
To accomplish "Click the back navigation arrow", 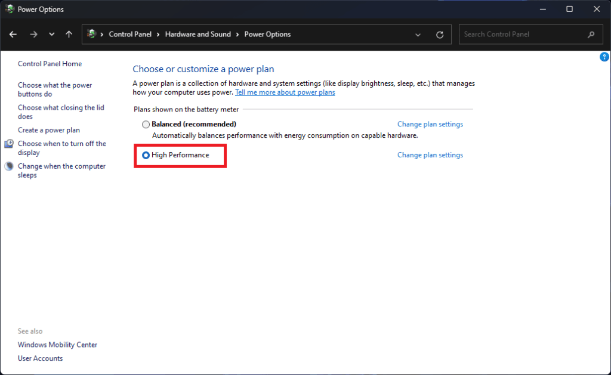I will [13, 34].
